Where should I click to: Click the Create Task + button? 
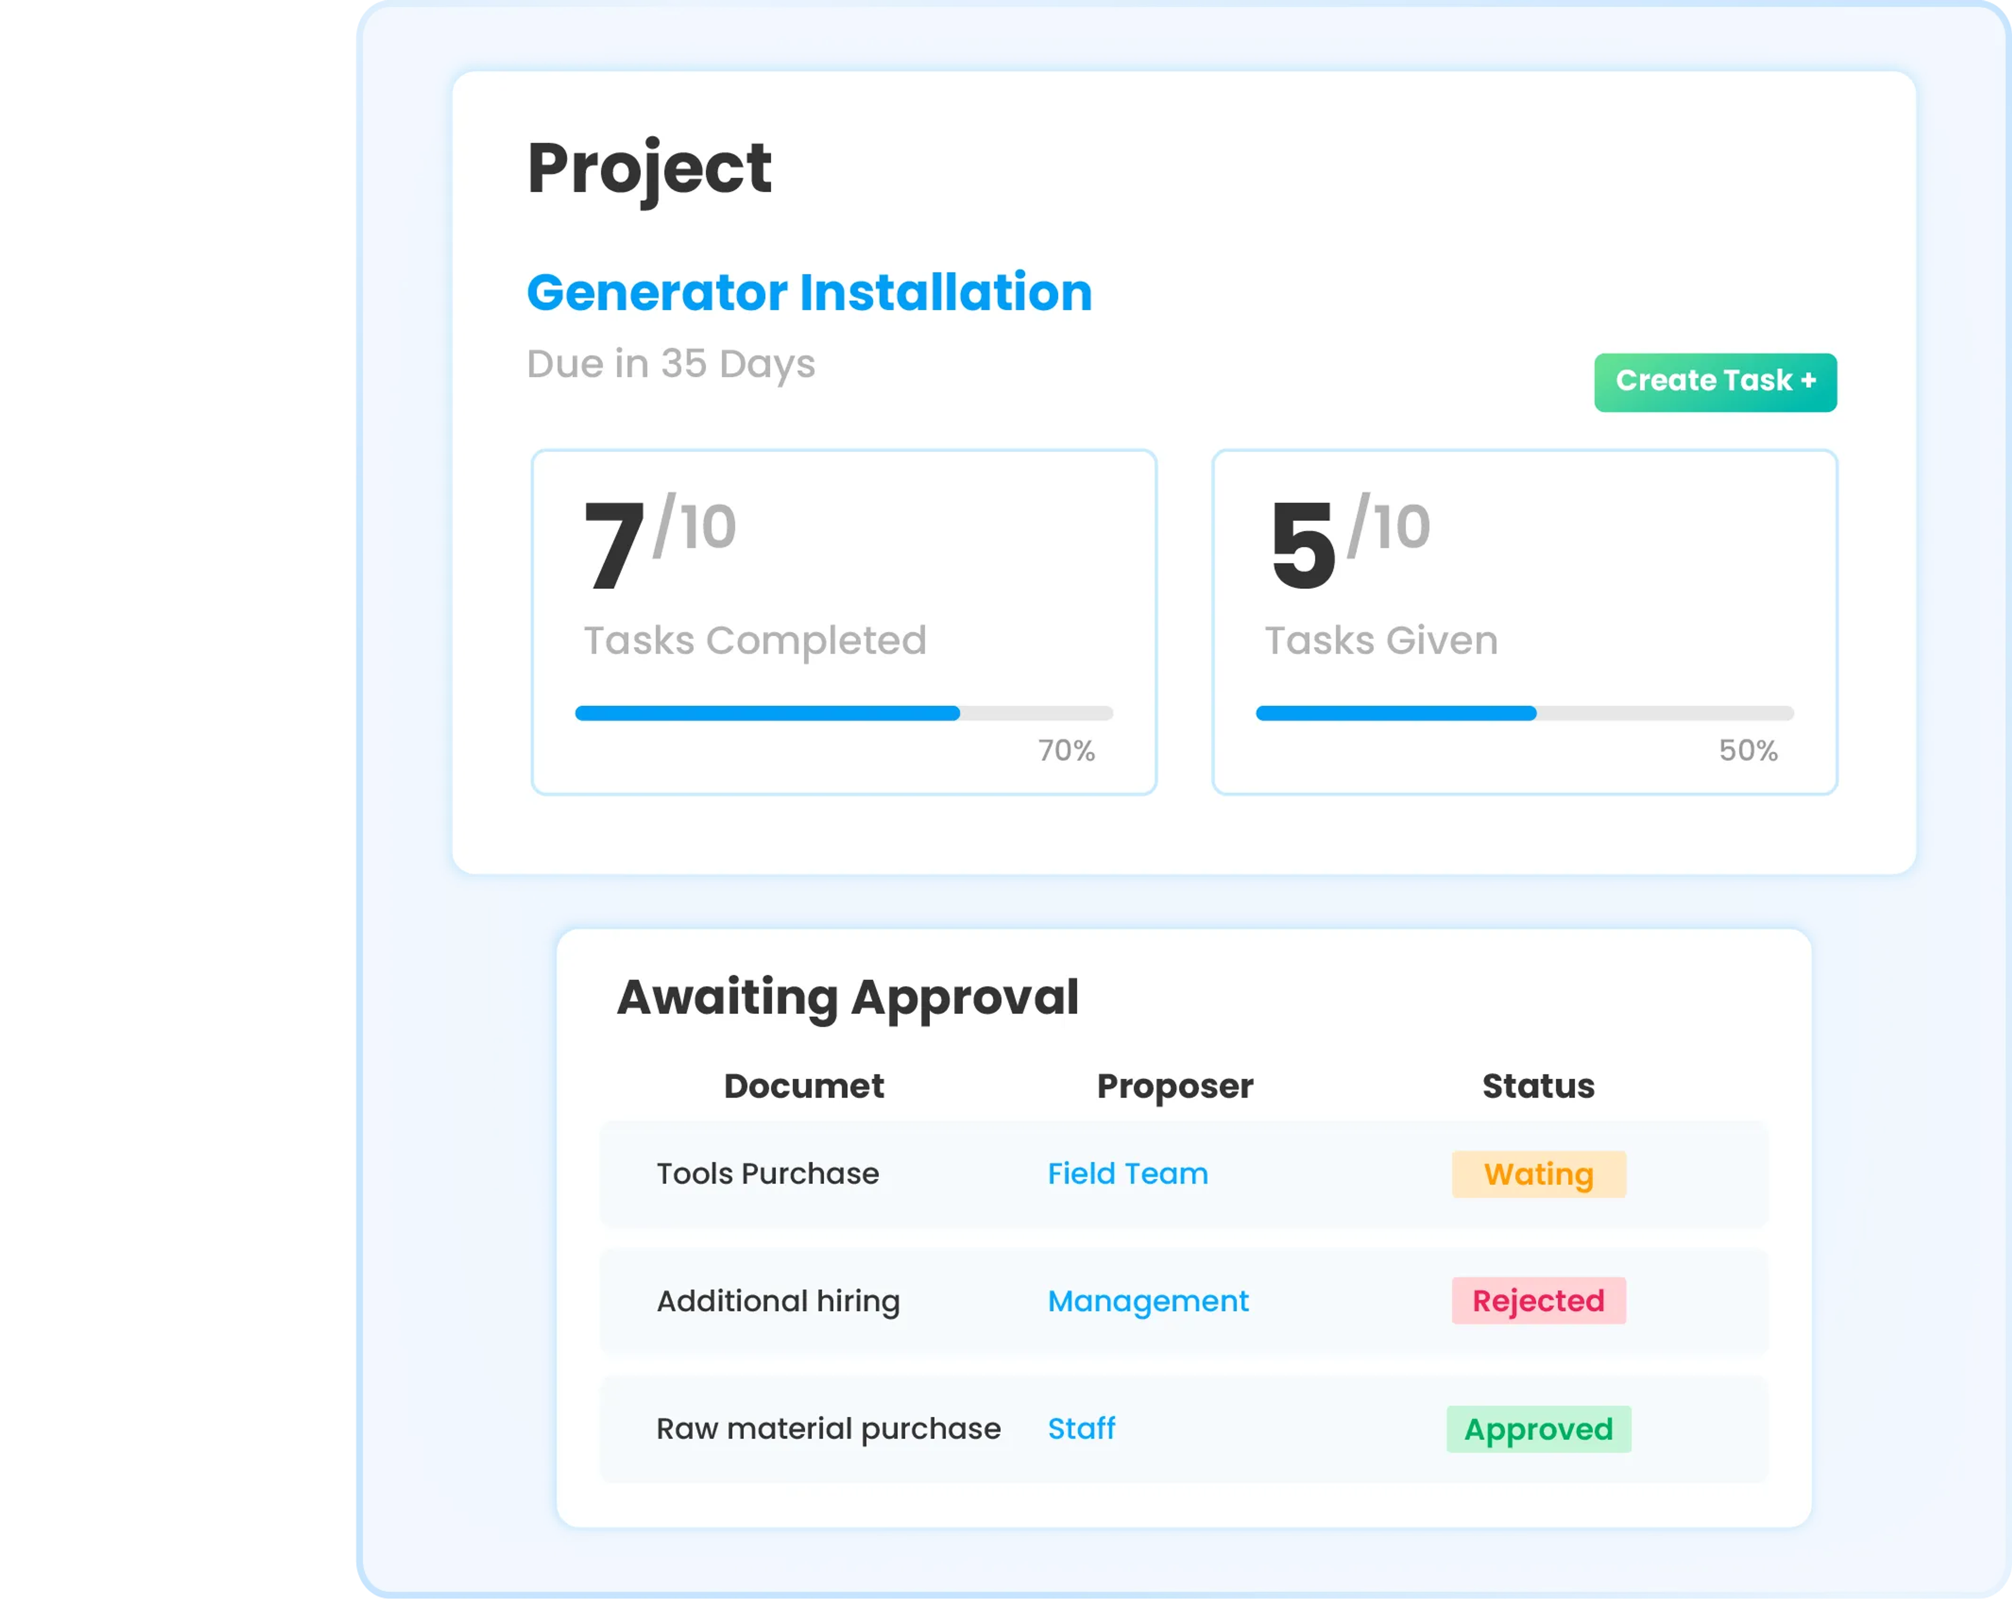(1715, 381)
